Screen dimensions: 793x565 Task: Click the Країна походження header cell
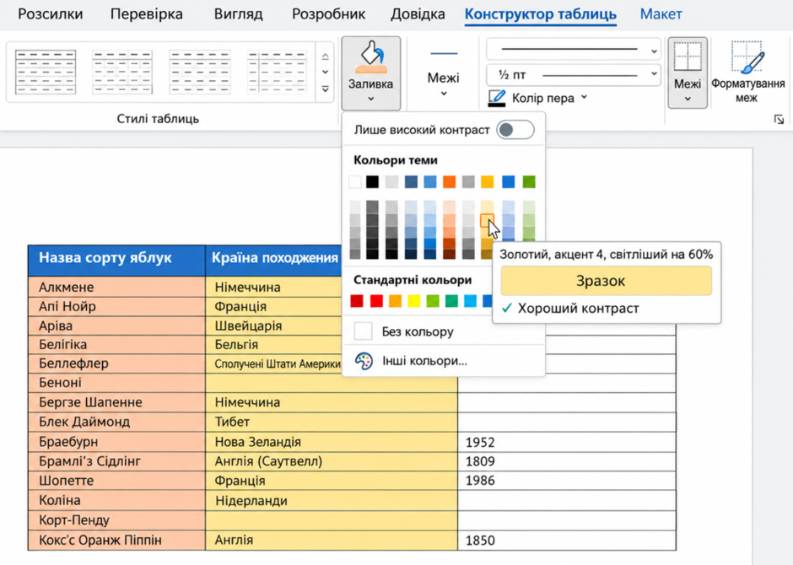pyautogui.click(x=274, y=261)
